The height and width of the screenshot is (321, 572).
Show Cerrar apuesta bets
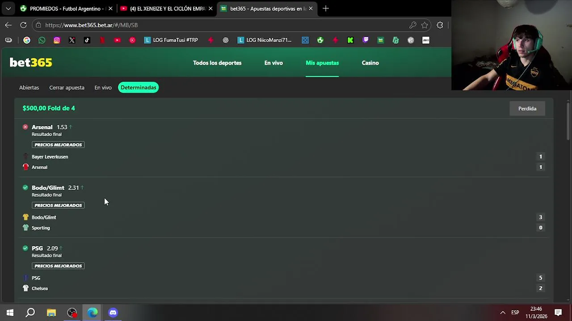tap(67, 87)
